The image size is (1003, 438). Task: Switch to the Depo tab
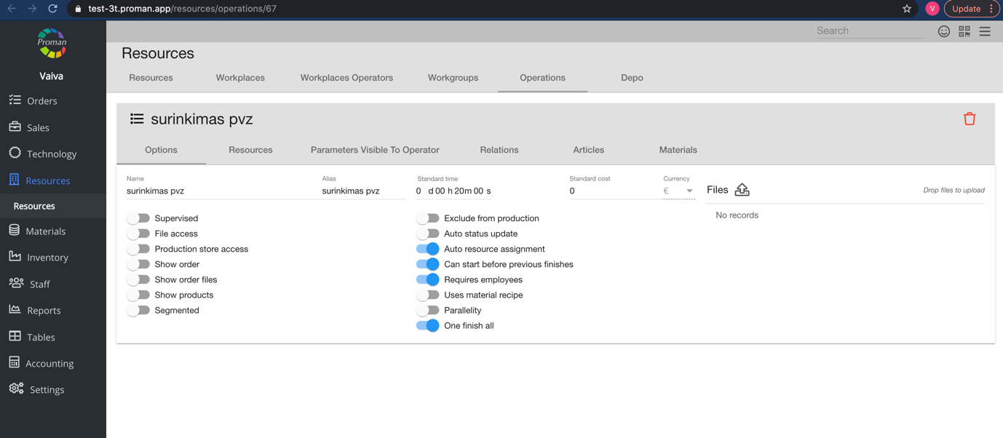tap(631, 77)
